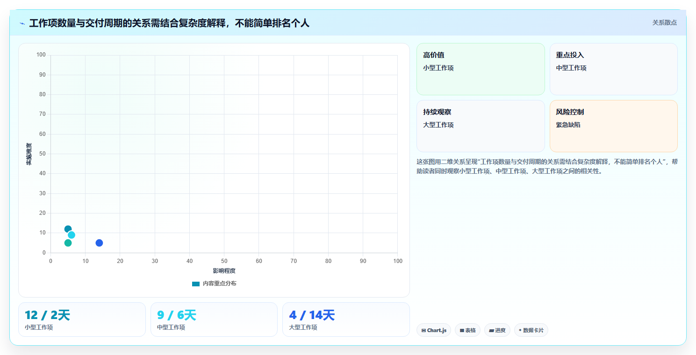Viewport: 696px width, 355px height.
Task: Open the 重点投入 quadrant card
Action: [x=614, y=69]
